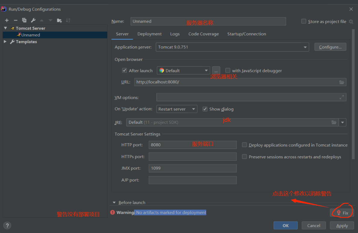Click browser ellipsis button next to Default
The image size is (358, 233).
tap(216, 70)
